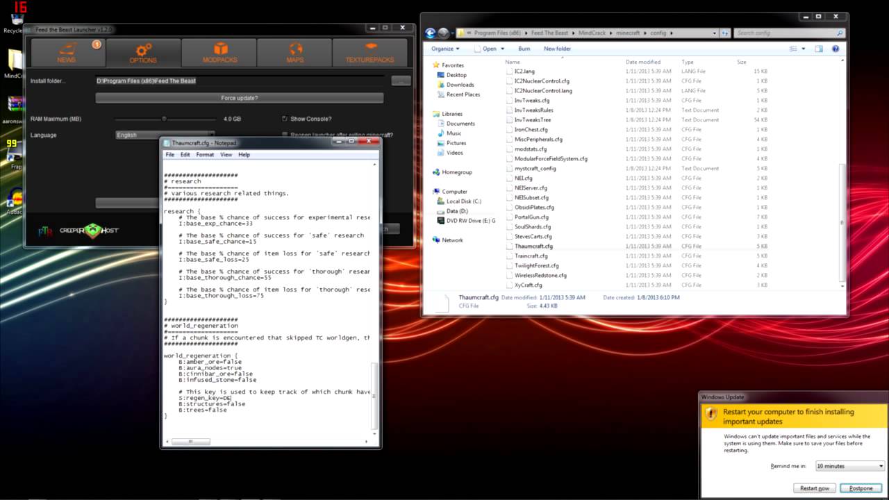Click the MindCrack breadcrumb in address bar

[x=592, y=33]
